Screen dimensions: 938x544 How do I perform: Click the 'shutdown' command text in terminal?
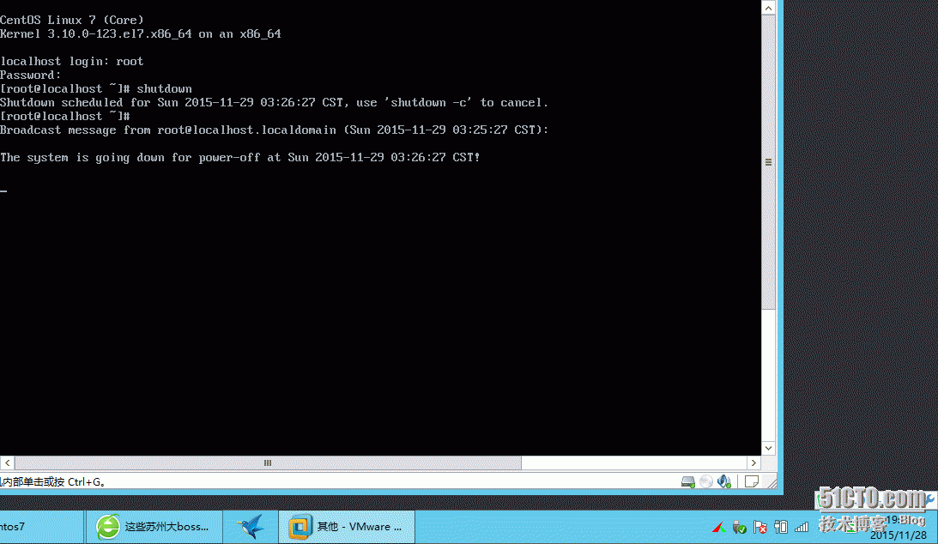tap(164, 89)
